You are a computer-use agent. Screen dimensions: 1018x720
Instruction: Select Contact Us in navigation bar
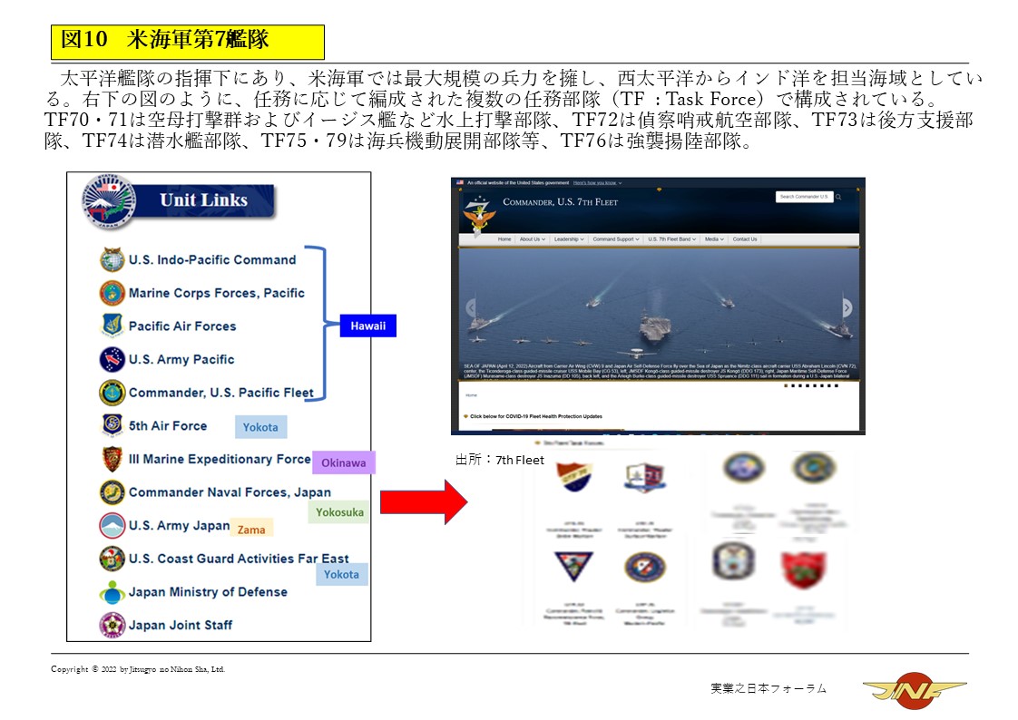(x=745, y=239)
